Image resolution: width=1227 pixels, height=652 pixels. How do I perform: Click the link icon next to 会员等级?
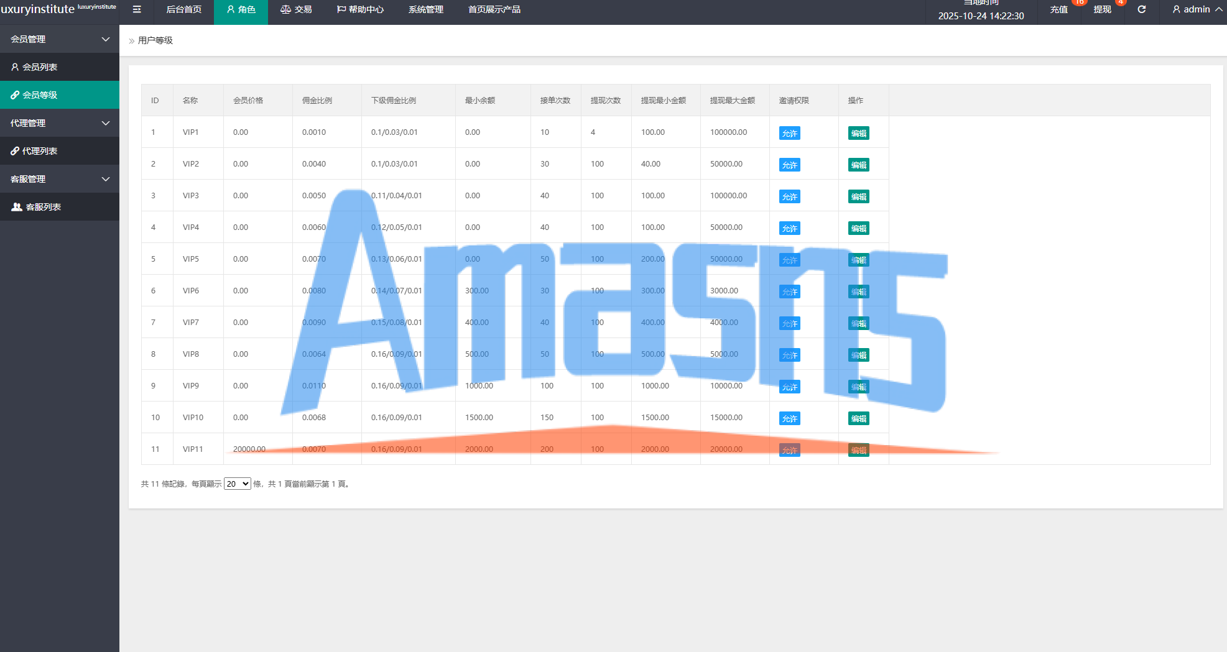click(15, 95)
